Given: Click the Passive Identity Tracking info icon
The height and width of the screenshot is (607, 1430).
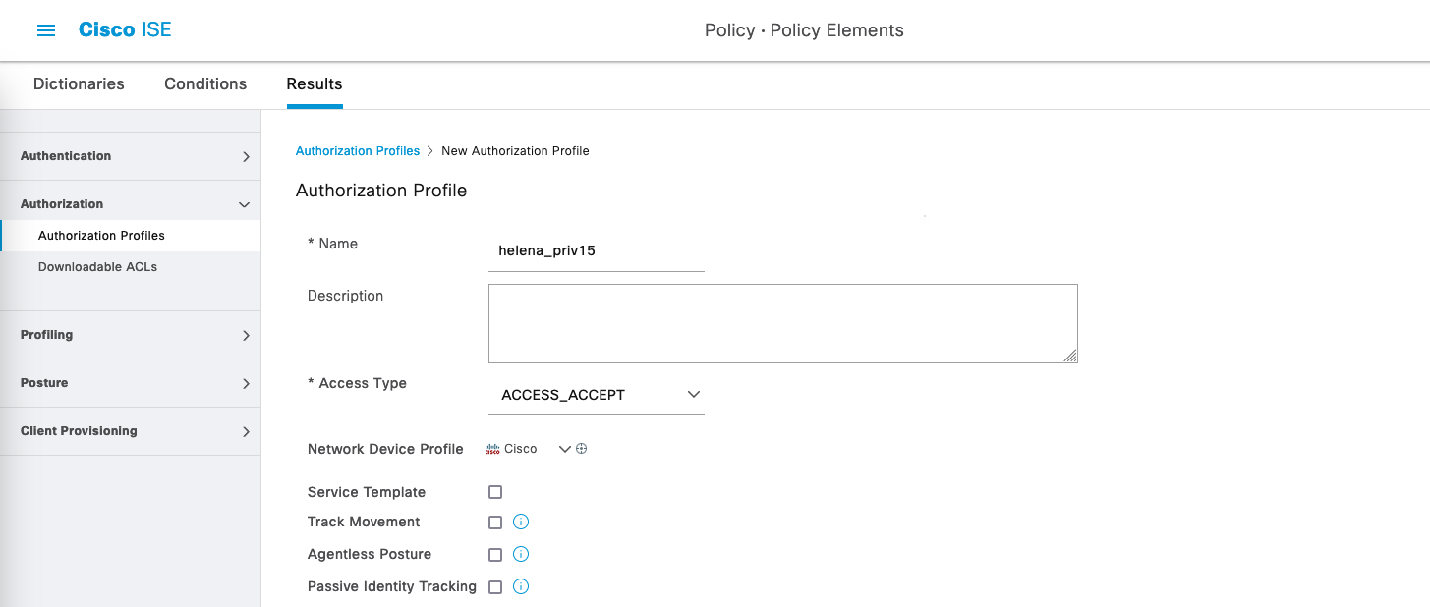Looking at the screenshot, I should [522, 587].
